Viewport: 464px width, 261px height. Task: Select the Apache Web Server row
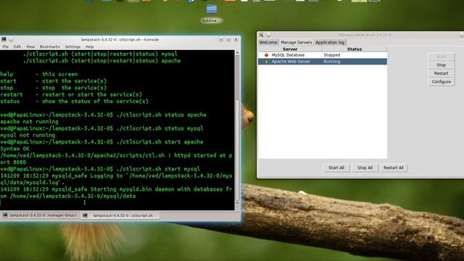point(322,62)
